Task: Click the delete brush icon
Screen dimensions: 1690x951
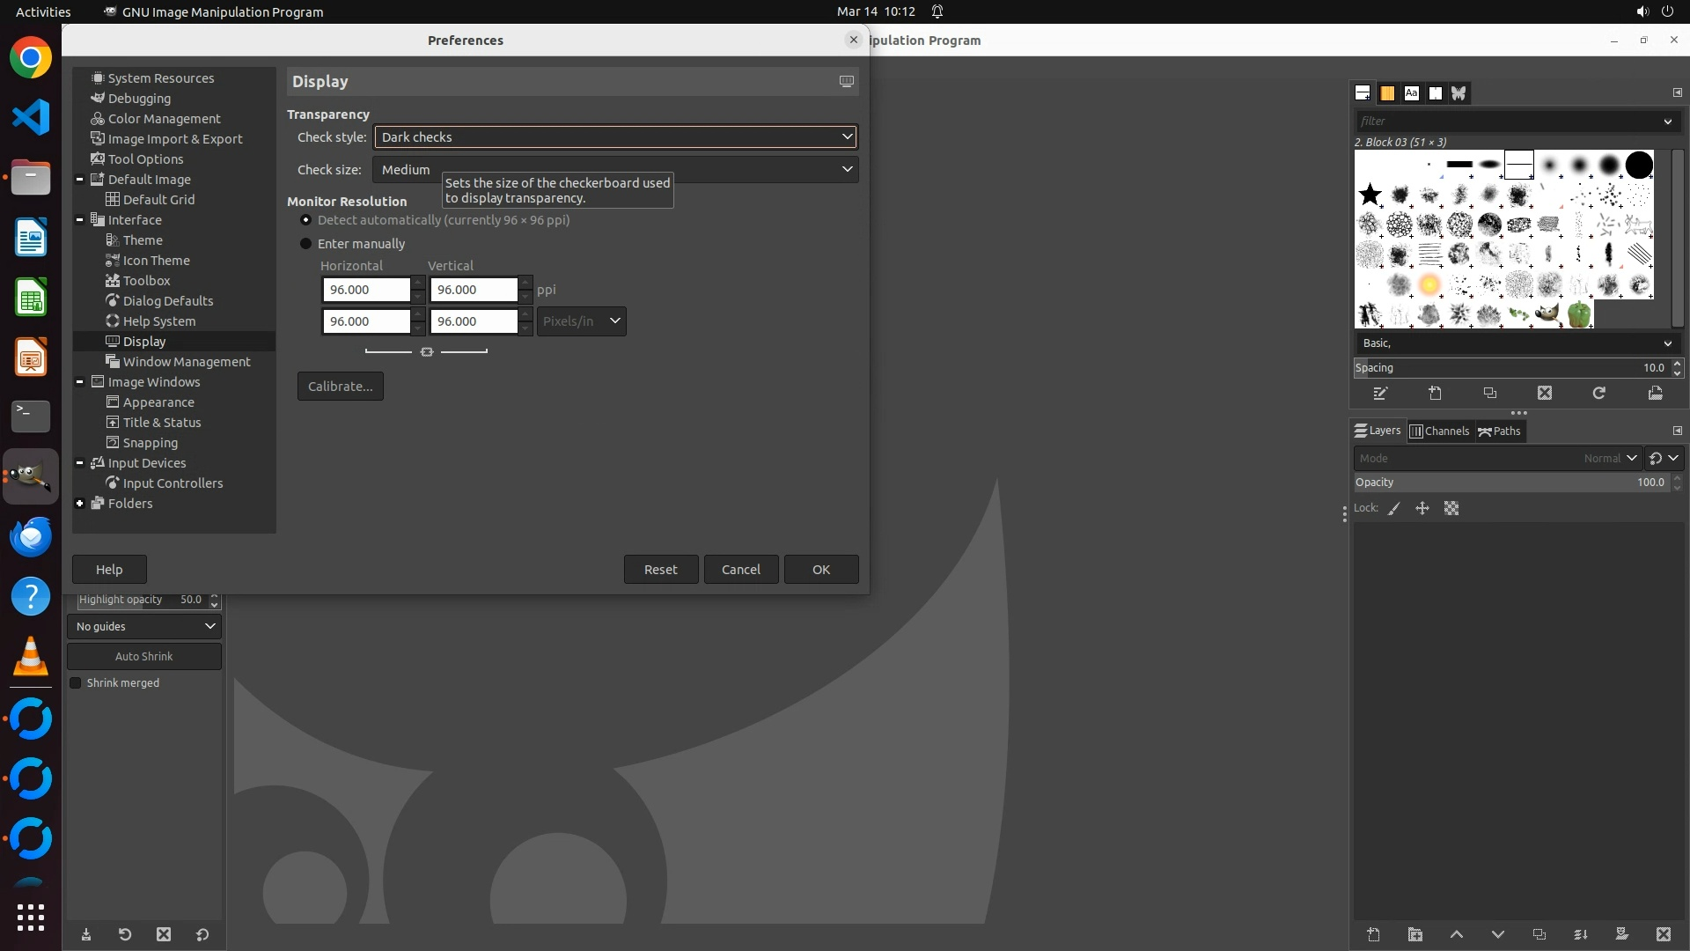Action: [1545, 394]
